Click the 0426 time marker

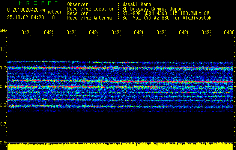click(138, 33)
